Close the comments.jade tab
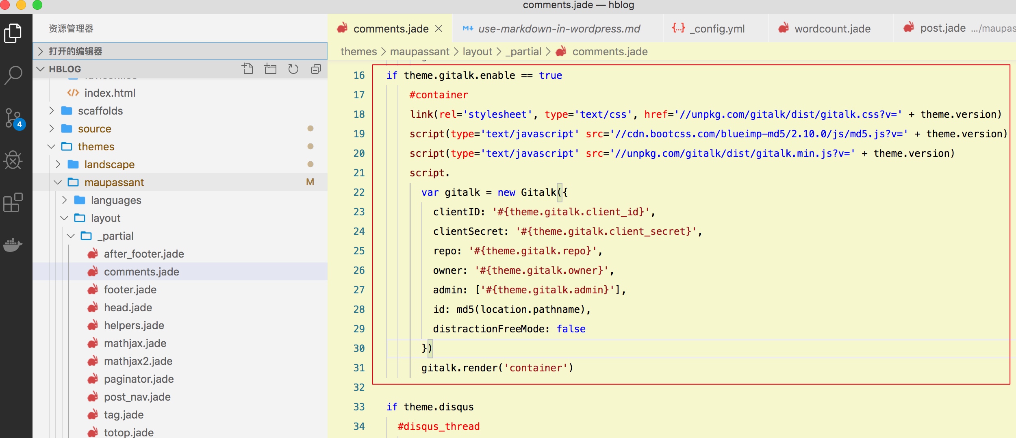The width and height of the screenshot is (1016, 438). click(439, 28)
